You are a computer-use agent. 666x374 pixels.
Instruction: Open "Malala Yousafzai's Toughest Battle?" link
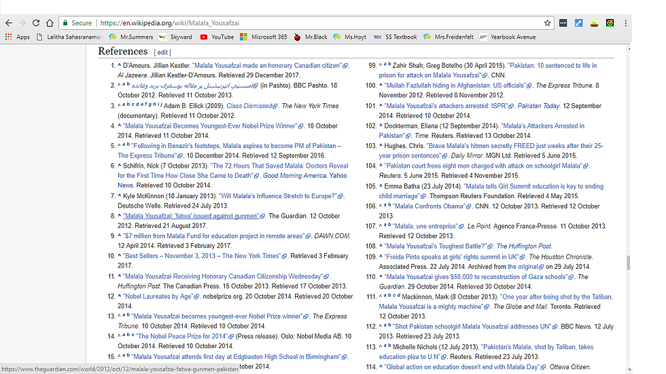438,246
